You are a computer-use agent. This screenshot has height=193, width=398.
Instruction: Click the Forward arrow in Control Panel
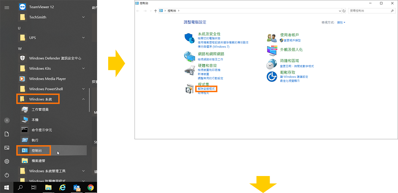(x=145, y=11)
